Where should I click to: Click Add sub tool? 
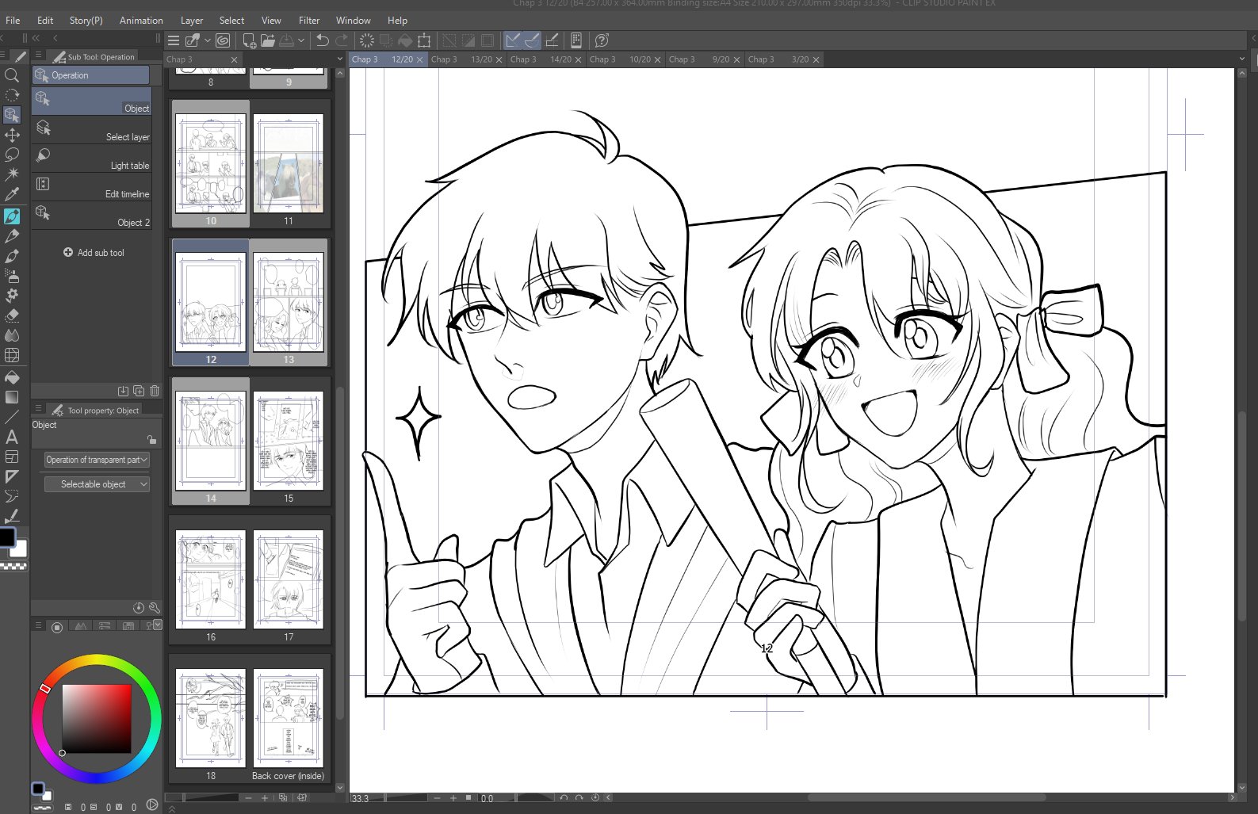click(94, 253)
